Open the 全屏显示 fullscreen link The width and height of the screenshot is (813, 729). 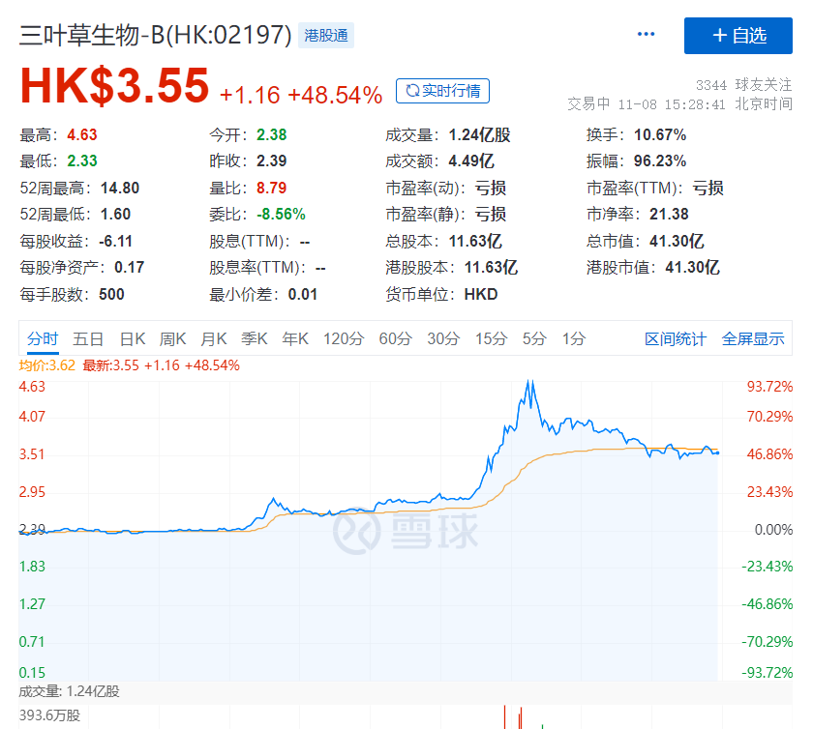click(753, 338)
